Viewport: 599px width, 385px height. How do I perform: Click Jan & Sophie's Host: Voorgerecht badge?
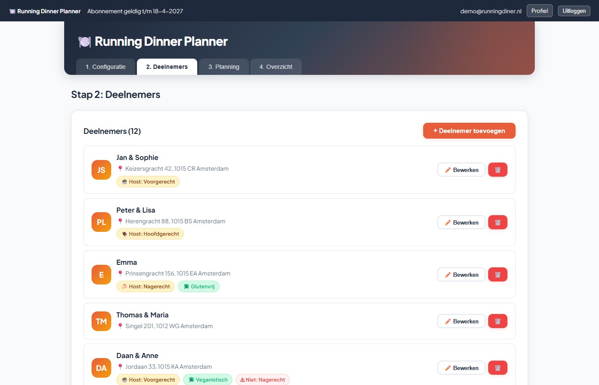[x=148, y=182]
